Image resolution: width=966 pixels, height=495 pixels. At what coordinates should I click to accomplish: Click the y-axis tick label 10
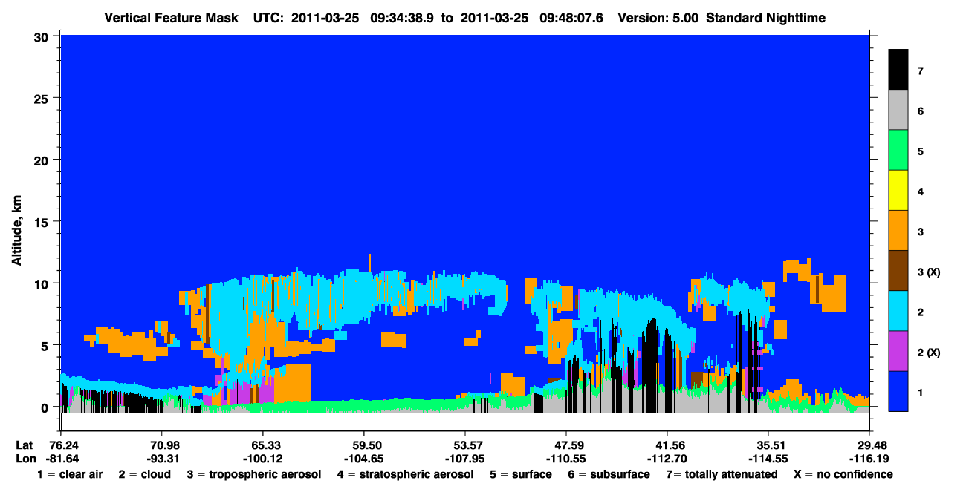43,283
